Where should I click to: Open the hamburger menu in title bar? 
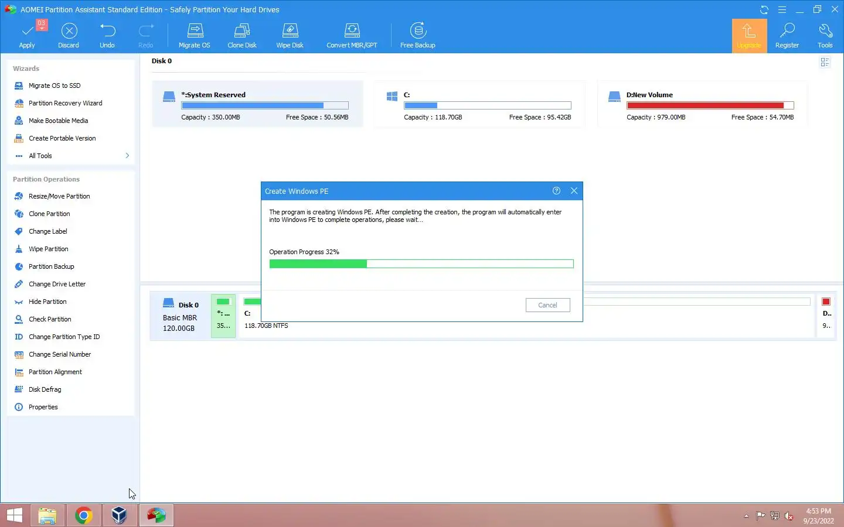pyautogui.click(x=782, y=9)
